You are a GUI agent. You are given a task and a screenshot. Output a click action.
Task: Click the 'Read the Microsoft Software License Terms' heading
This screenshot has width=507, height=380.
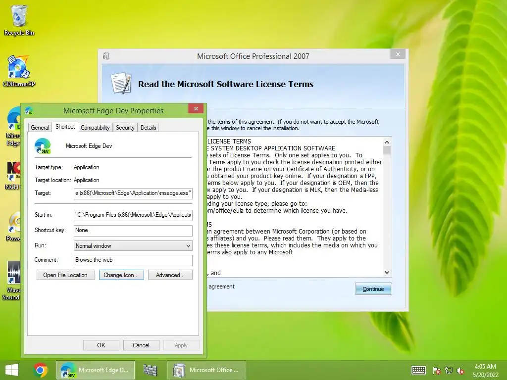[226, 84]
